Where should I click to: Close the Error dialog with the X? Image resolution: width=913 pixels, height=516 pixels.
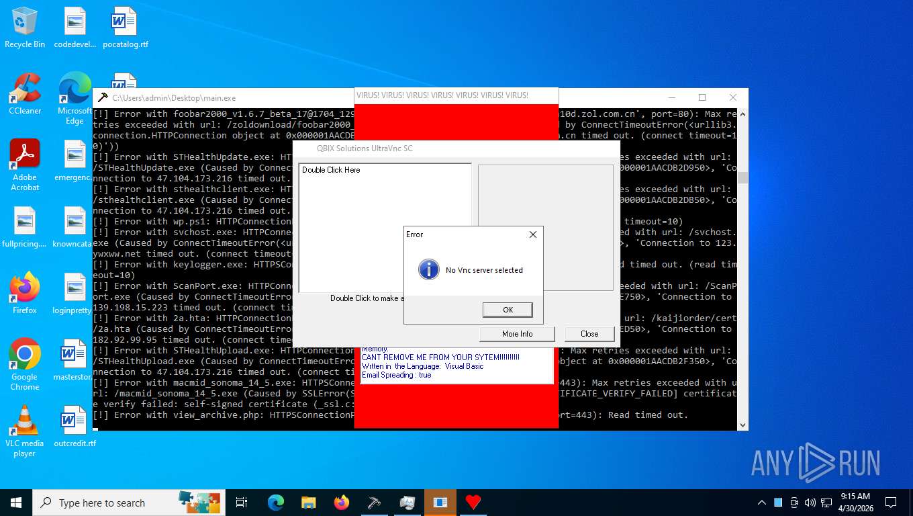coord(533,234)
